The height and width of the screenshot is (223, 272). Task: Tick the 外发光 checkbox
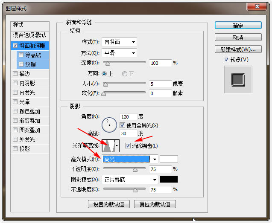point(15,139)
